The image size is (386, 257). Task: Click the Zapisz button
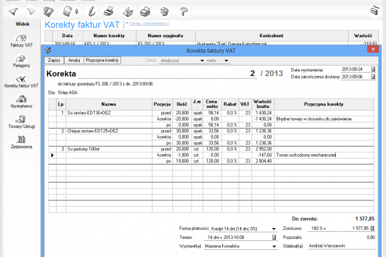coord(55,60)
